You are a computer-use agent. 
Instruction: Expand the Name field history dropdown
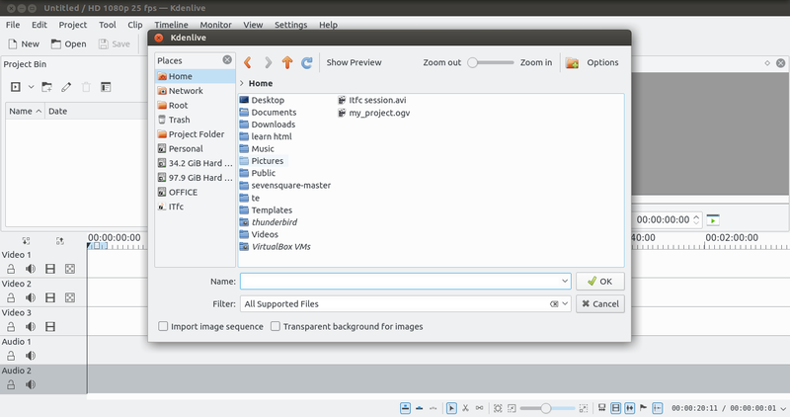(x=565, y=282)
